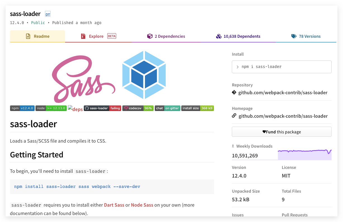The image size is (343, 222).
Task: Click the Readme tab document icon
Action: point(28,36)
